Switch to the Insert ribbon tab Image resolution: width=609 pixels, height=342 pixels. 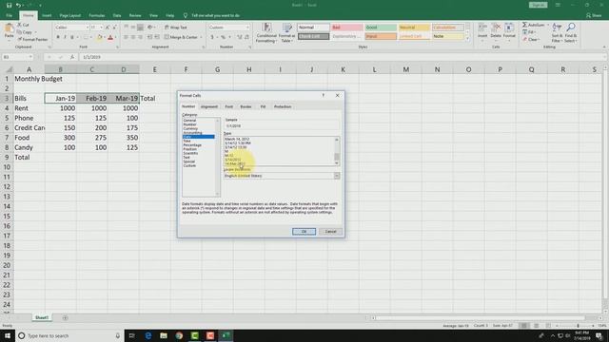tap(47, 15)
